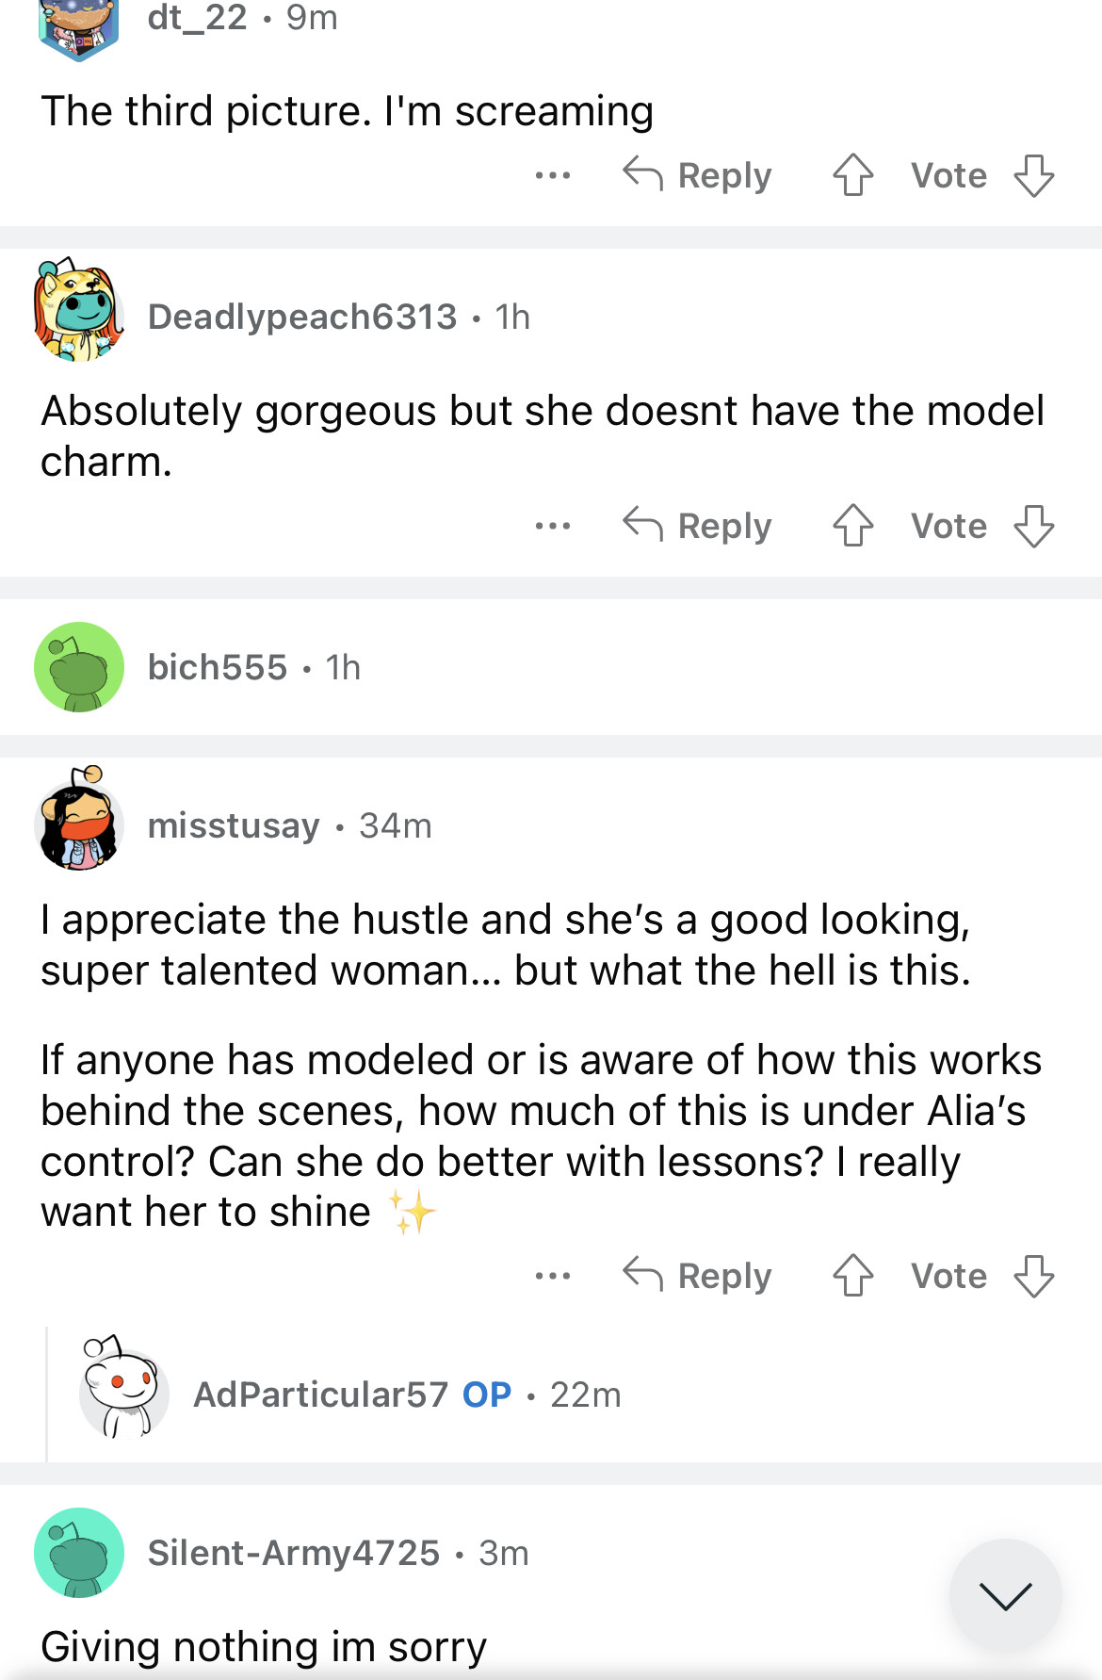Viewport: 1102px width, 1680px height.
Task: Tap Deadlypeach6313's avatar picture
Action: pos(79,312)
